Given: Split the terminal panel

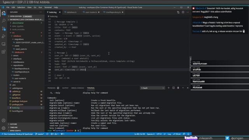Looking at the screenshot, I should (174, 88).
